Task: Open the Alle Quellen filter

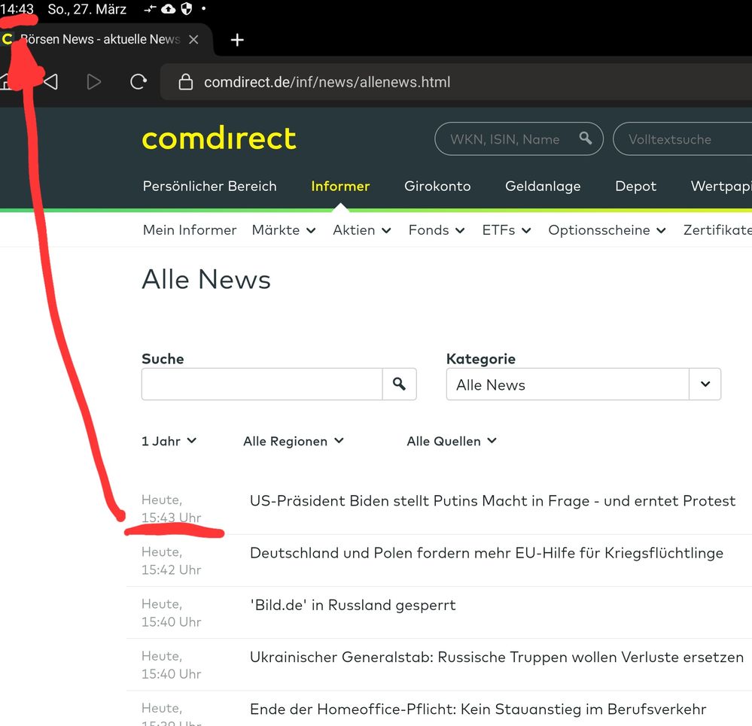Action: (x=452, y=441)
